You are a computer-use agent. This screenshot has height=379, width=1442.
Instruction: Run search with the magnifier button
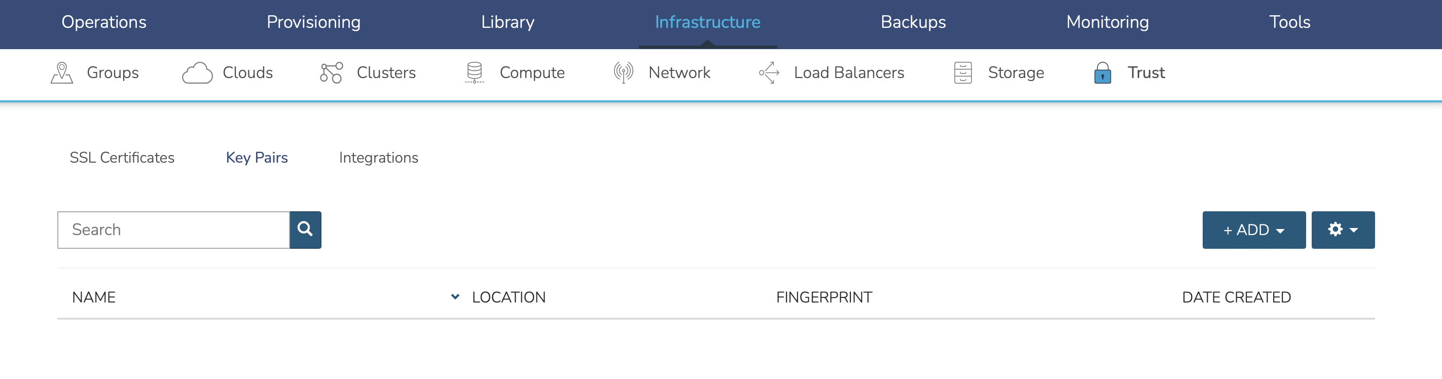coord(305,230)
